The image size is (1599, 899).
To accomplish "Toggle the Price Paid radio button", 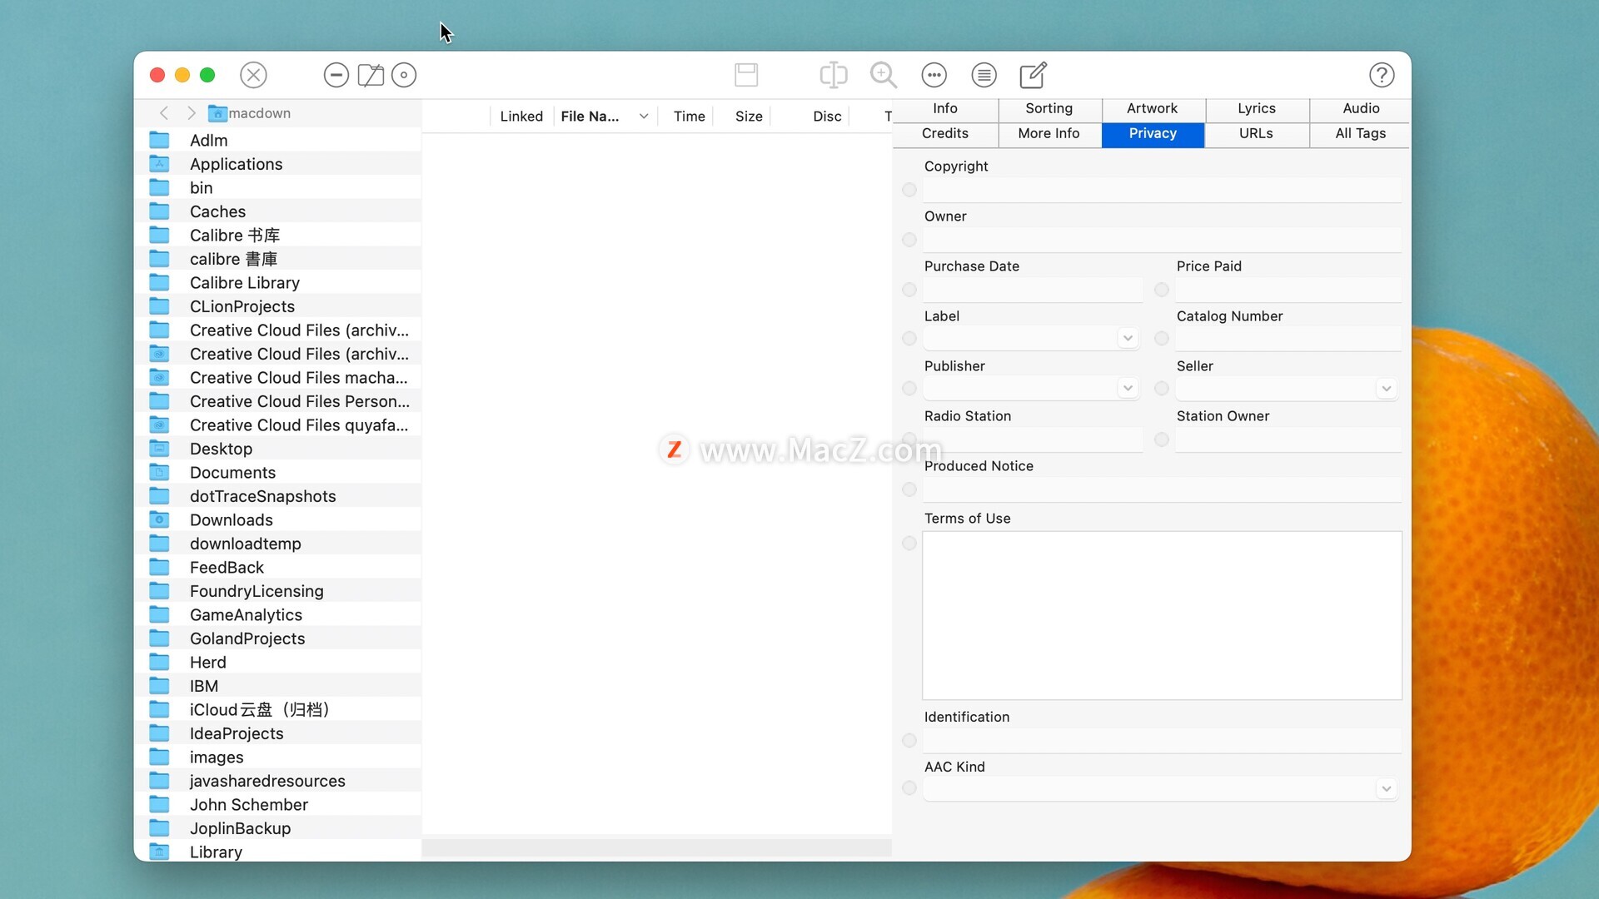I will click(x=1162, y=290).
